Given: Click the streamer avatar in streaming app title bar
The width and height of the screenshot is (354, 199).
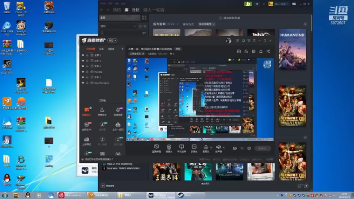Looking at the screenshot, I should coord(228,41).
